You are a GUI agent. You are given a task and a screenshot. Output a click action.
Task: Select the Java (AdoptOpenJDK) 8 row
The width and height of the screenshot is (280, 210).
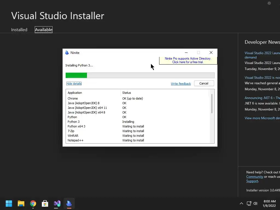138,103
